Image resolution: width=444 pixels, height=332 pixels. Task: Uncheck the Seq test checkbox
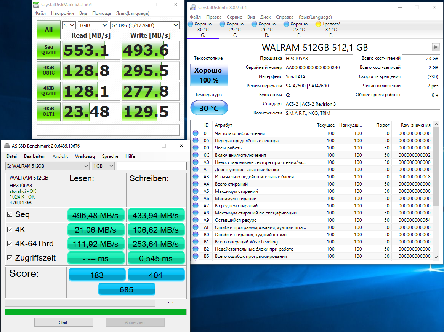tap(10, 215)
